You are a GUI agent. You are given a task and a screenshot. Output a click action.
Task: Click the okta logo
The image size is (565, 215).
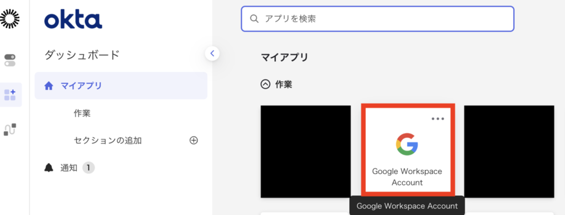pyautogui.click(x=73, y=19)
